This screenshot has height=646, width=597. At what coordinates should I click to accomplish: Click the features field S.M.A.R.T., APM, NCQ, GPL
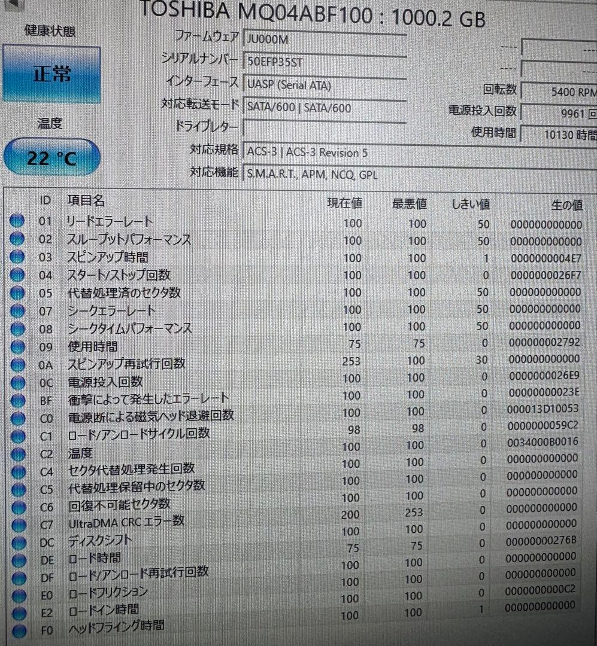[x=420, y=174]
